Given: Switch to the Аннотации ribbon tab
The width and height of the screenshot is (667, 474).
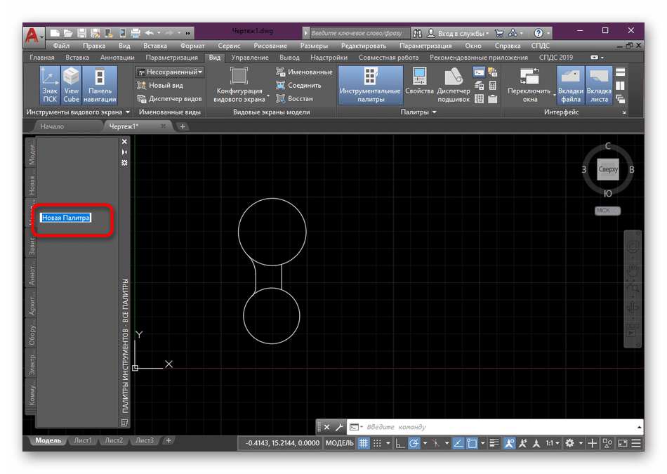Looking at the screenshot, I should pyautogui.click(x=117, y=58).
